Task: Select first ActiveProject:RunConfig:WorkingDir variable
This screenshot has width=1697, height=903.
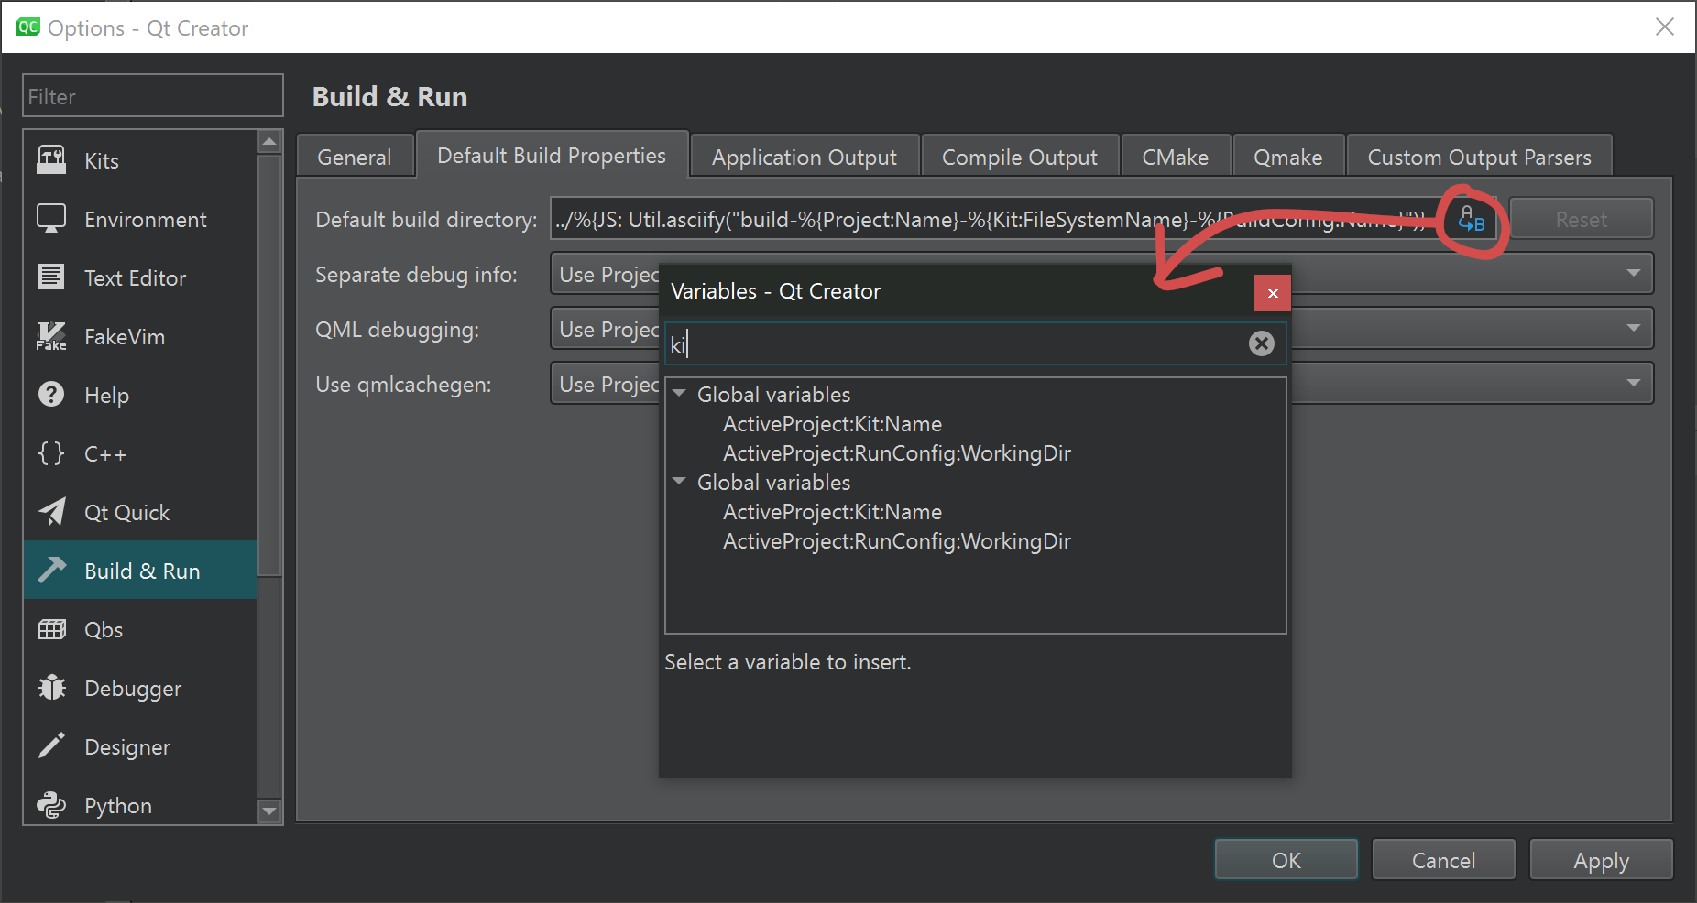Action: point(897,453)
